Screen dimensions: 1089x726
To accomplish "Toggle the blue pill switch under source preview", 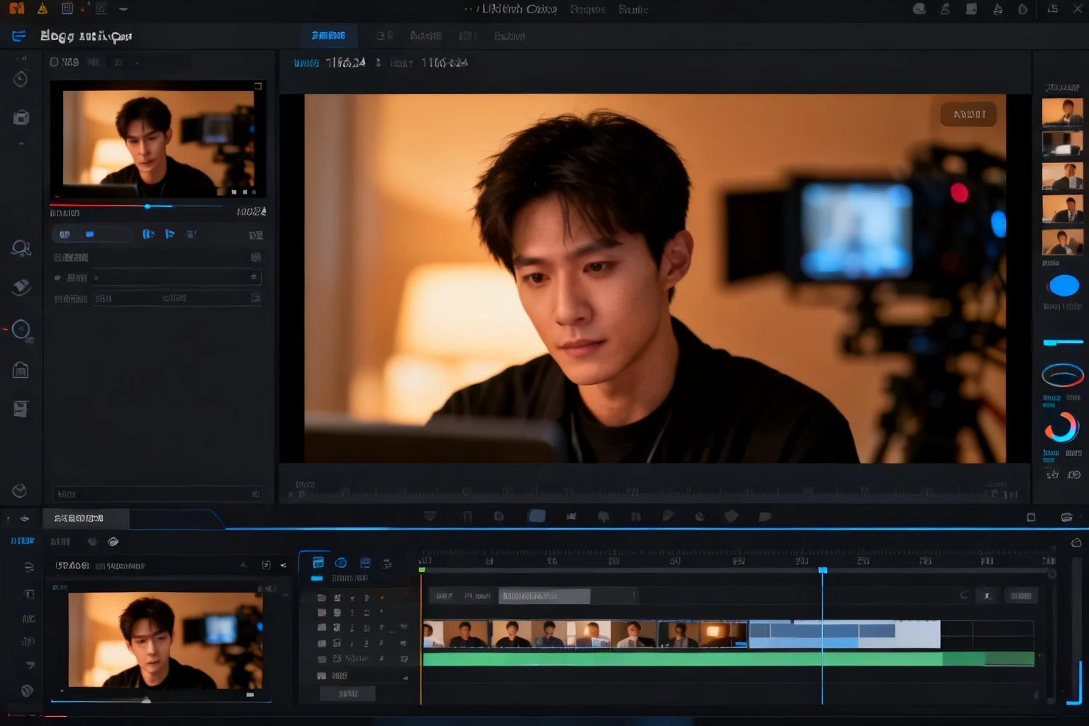I will [x=90, y=234].
